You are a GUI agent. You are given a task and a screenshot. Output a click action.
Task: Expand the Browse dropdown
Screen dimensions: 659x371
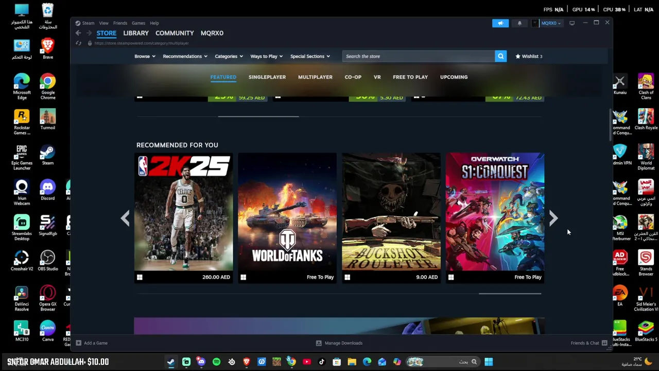[x=145, y=56]
